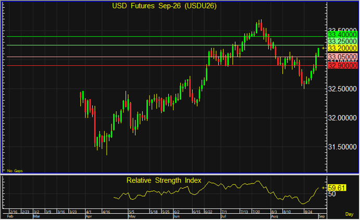Click the 7/1 date label

click(224, 212)
